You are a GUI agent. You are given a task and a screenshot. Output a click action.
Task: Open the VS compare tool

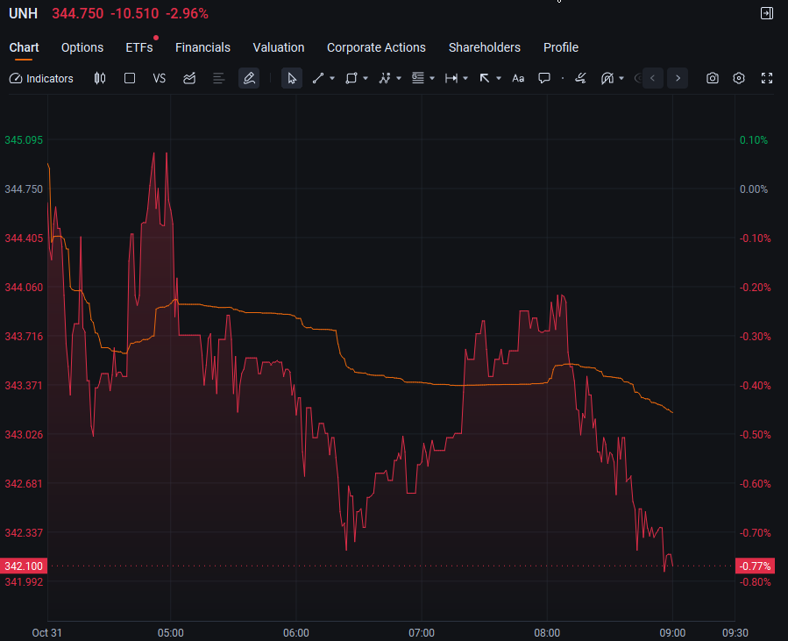[160, 78]
